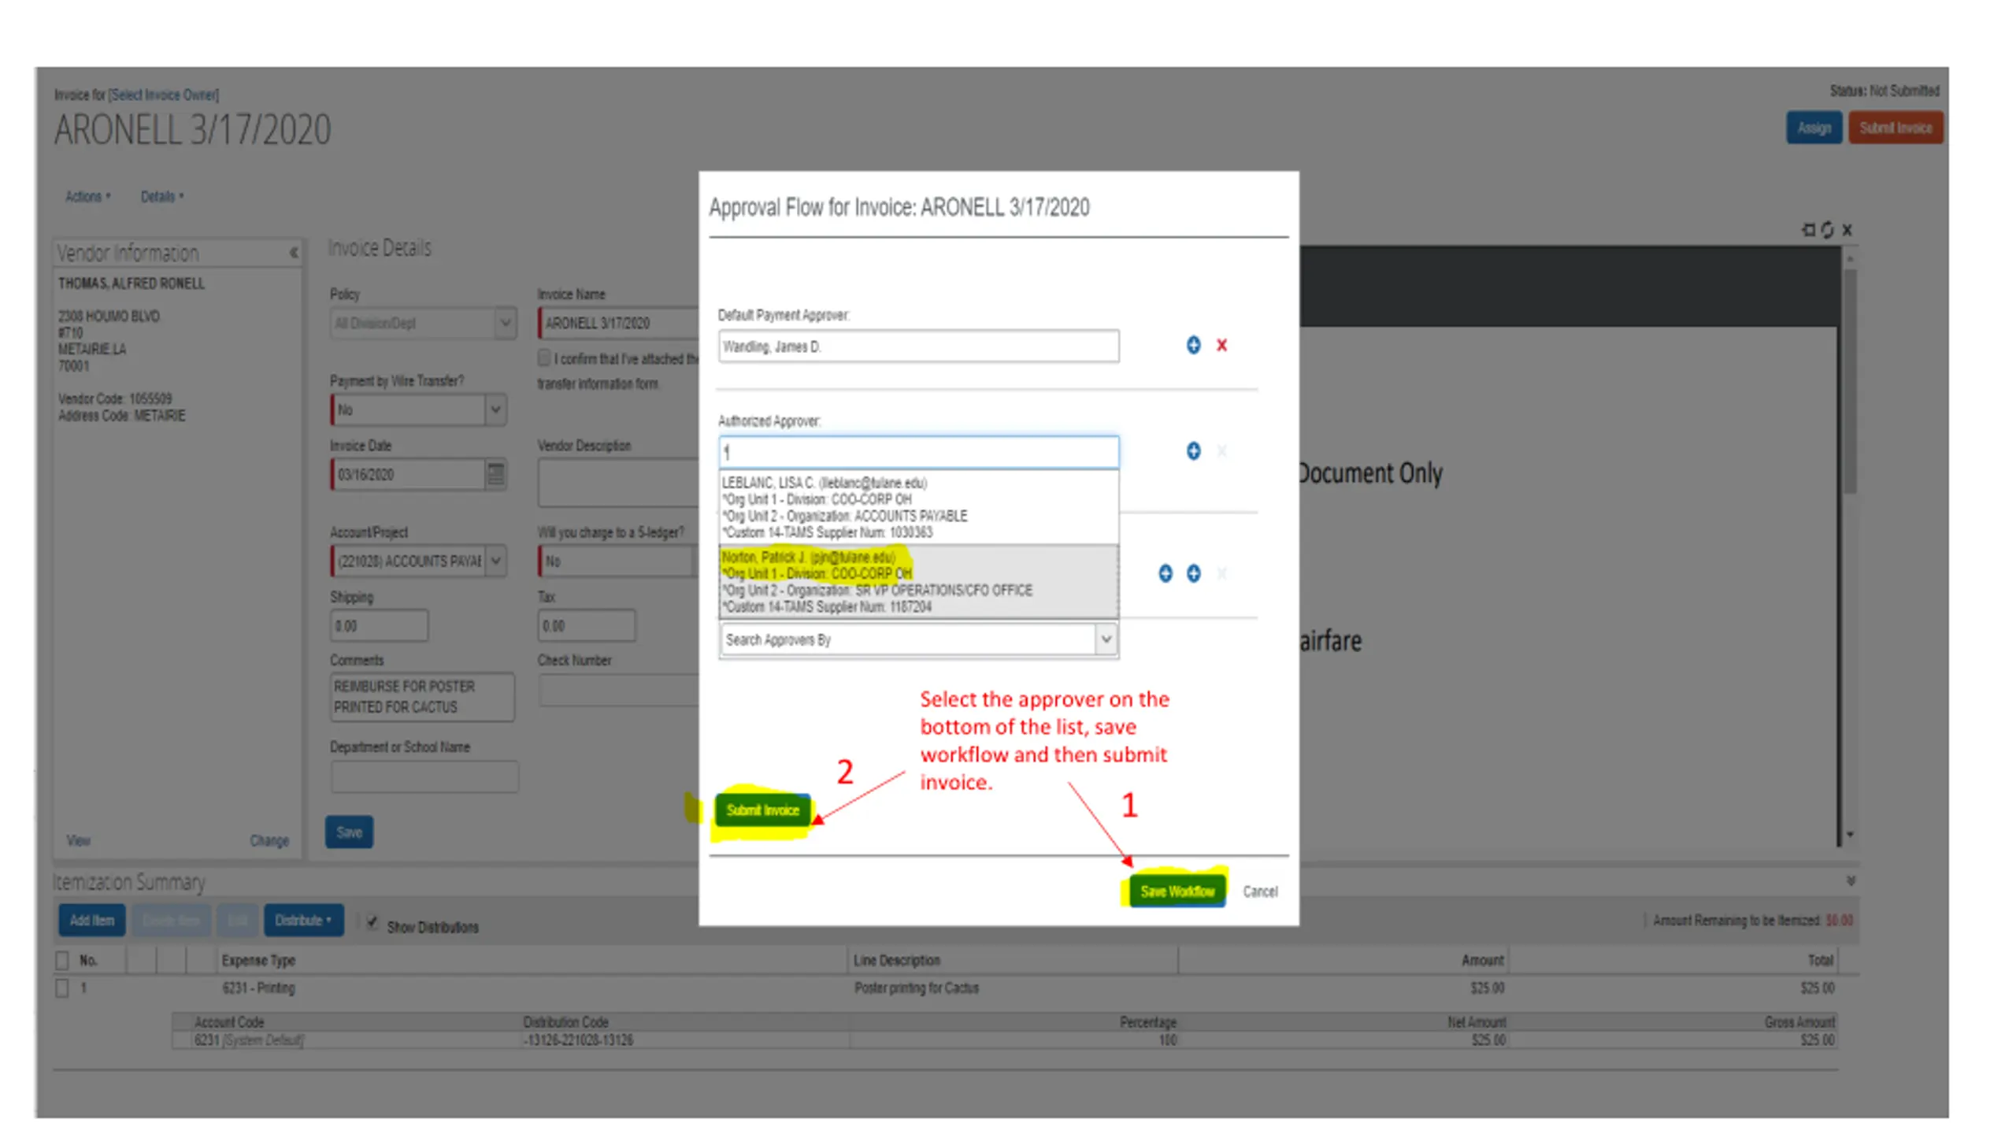The image size is (2016, 1134).
Task: Click the blue Assign button
Action: 1814,128
